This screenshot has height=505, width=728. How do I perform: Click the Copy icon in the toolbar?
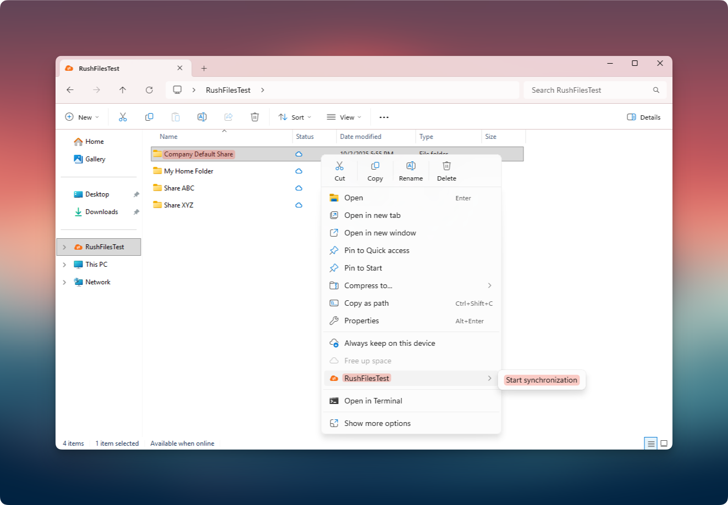149,117
